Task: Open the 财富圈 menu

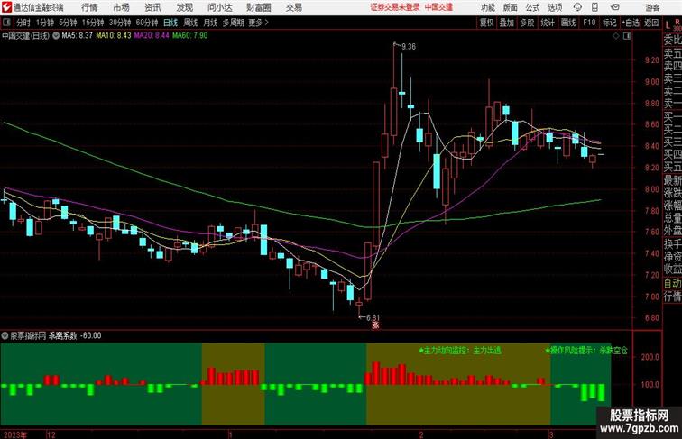Action: coord(258,7)
